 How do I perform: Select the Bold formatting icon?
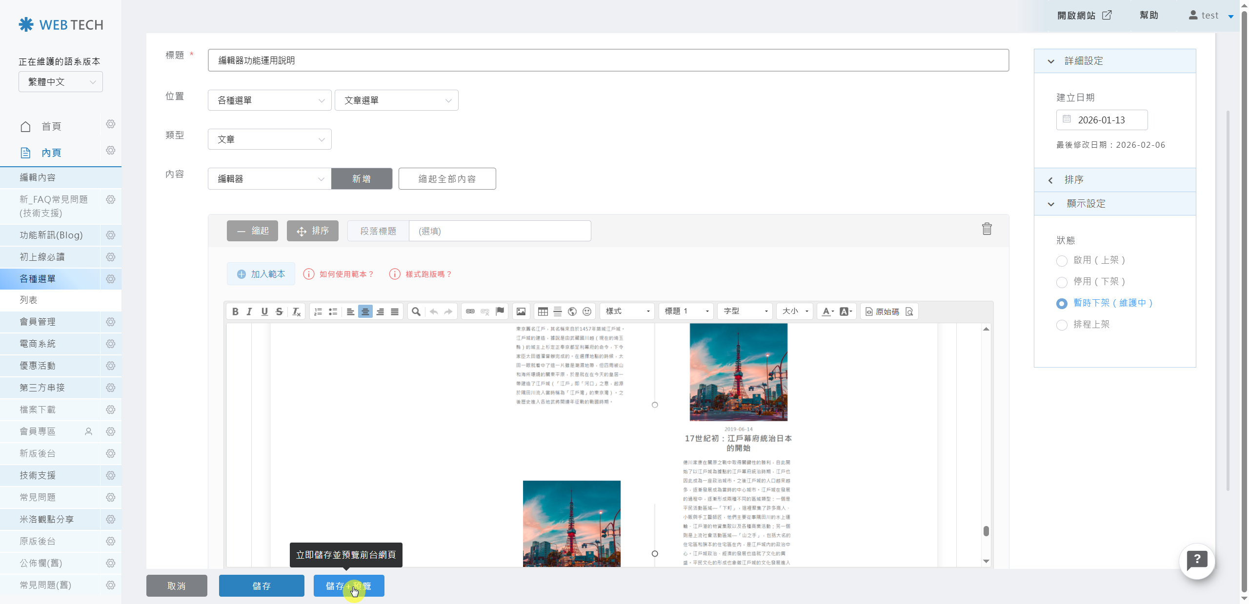tap(236, 312)
